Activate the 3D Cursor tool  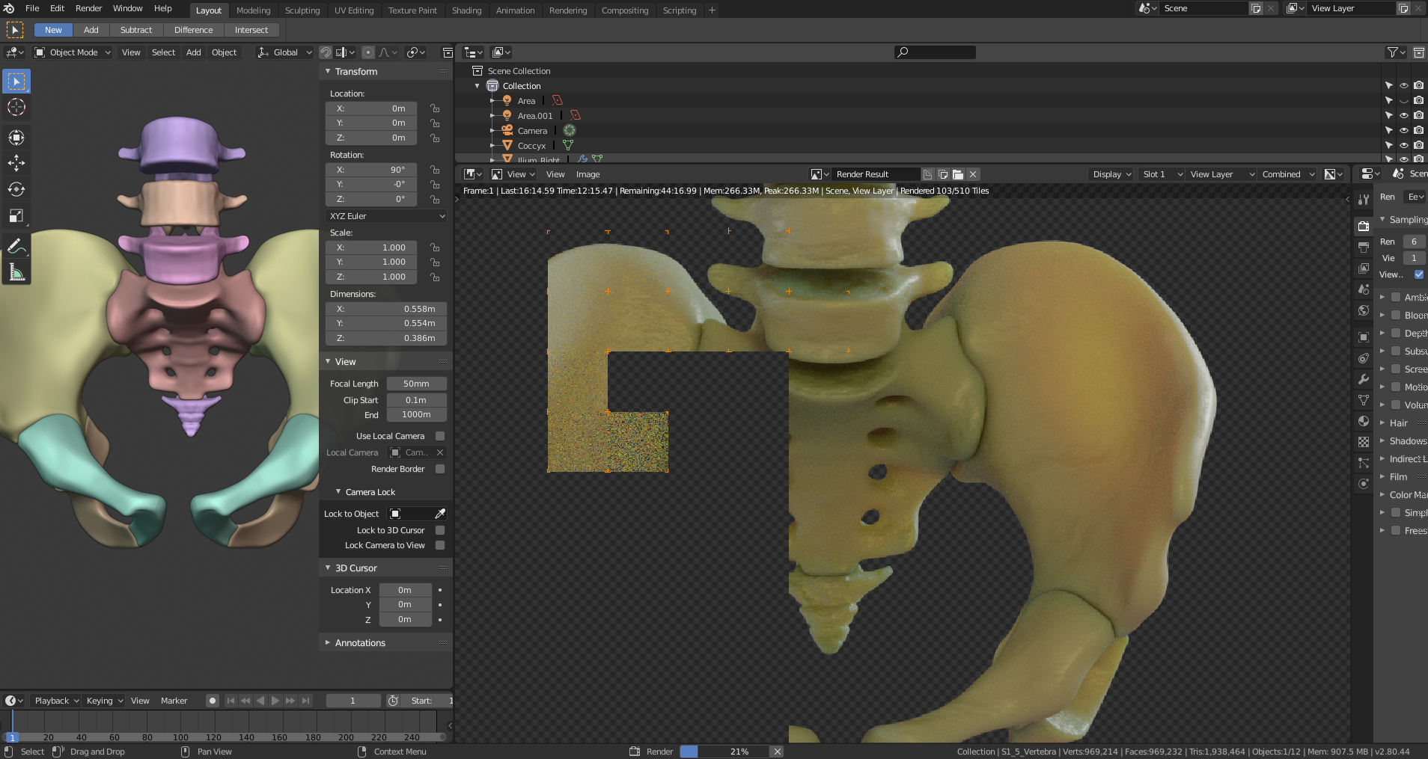click(x=16, y=107)
